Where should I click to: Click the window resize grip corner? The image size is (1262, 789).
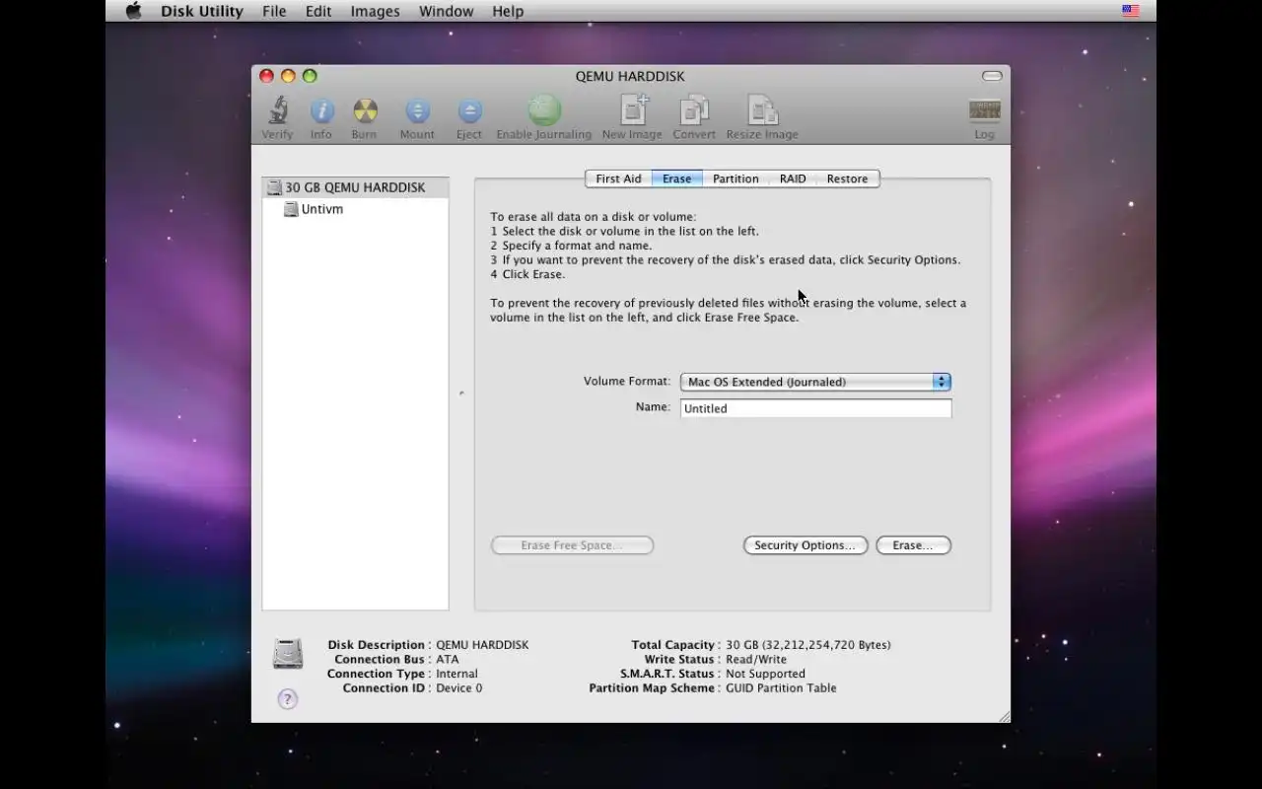coord(1003,716)
